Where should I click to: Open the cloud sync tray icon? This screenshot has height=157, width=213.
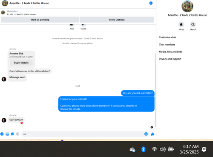[x=132, y=150]
